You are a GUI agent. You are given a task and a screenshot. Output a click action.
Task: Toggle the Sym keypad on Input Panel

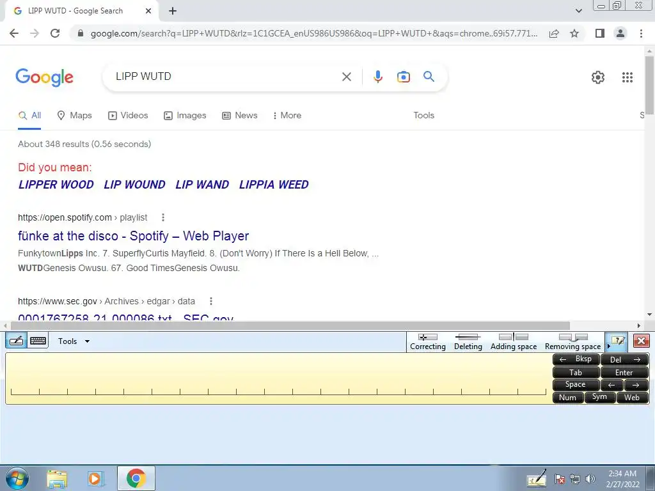click(x=600, y=398)
